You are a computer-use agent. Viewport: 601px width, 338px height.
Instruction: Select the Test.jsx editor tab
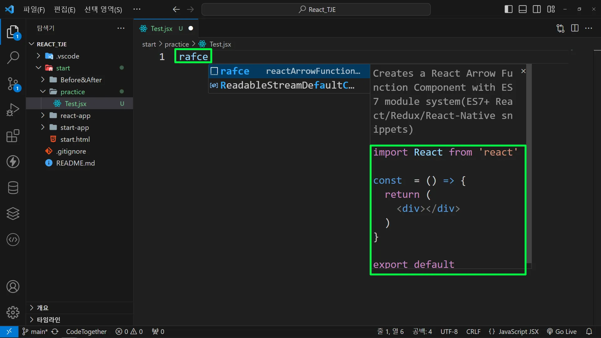(x=162, y=28)
